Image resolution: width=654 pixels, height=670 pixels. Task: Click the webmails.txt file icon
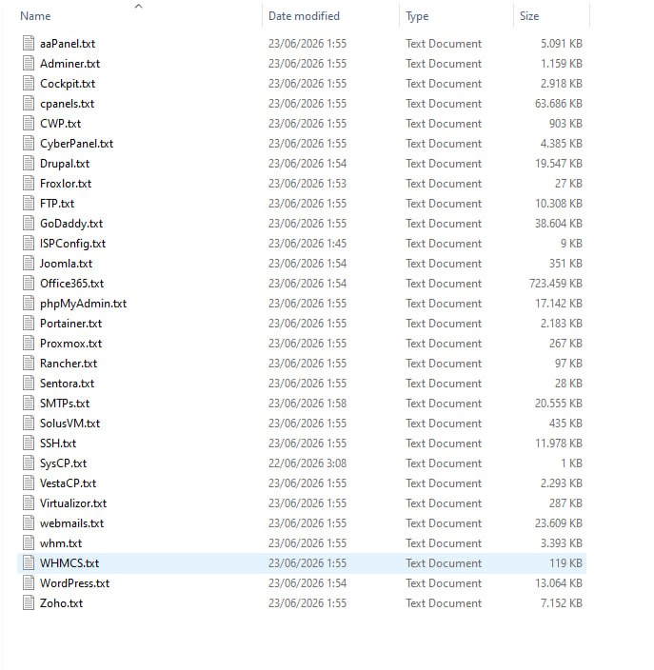coord(29,523)
